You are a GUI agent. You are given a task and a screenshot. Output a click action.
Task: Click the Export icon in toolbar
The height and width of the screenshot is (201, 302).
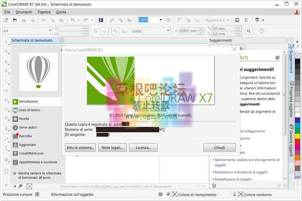(x=121, y=20)
